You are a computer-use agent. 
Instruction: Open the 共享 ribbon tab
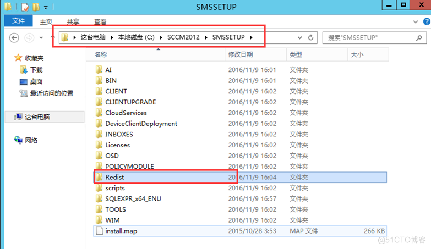[x=73, y=21]
